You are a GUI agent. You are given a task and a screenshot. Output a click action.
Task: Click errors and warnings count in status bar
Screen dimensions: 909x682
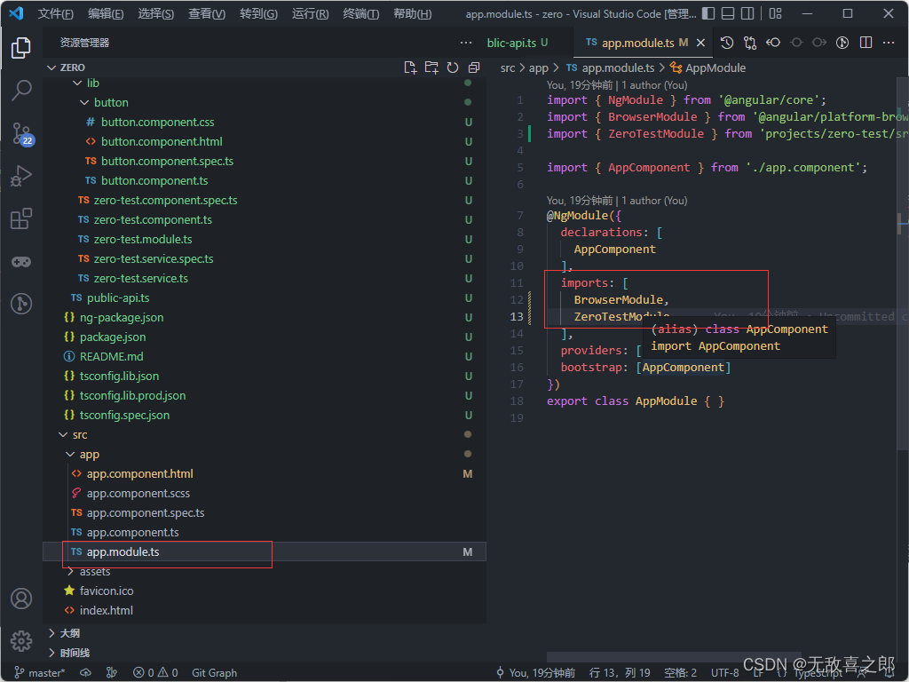click(155, 673)
